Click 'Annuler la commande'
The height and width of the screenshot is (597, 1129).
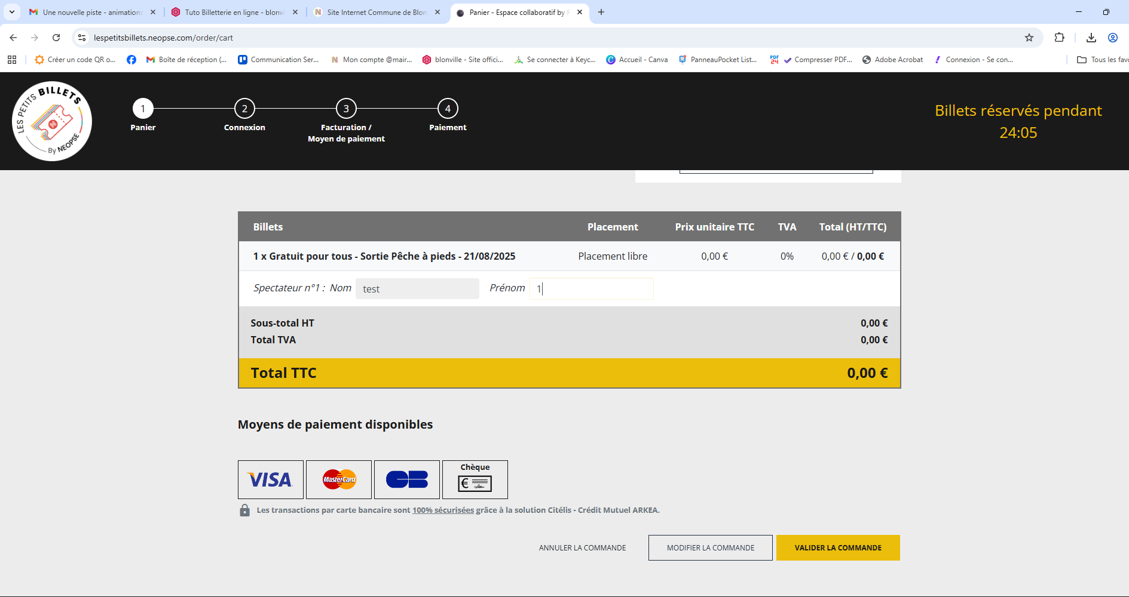click(583, 548)
